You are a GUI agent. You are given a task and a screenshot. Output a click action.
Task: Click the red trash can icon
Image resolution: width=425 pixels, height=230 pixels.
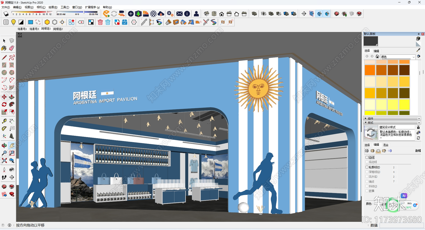tap(100, 22)
